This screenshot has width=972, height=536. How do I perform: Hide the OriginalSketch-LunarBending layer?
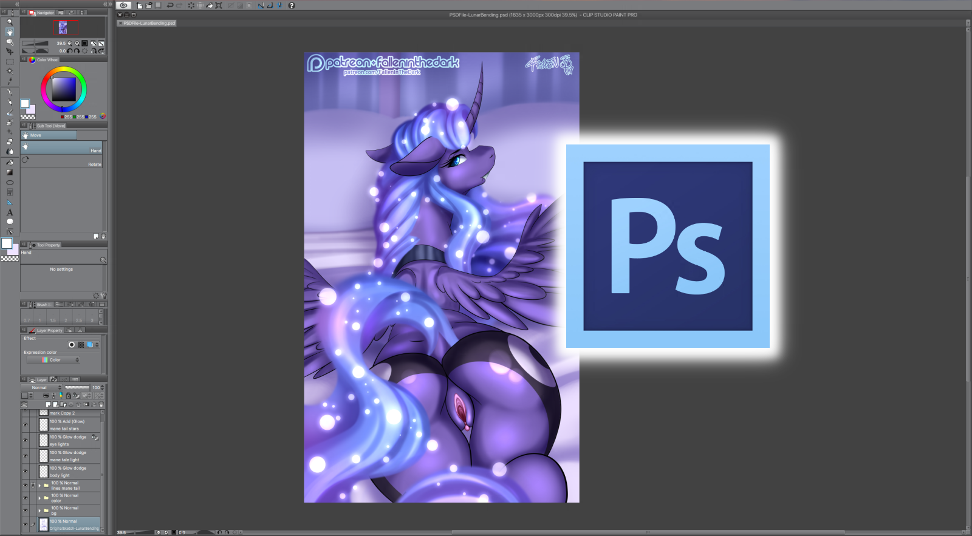click(x=26, y=524)
